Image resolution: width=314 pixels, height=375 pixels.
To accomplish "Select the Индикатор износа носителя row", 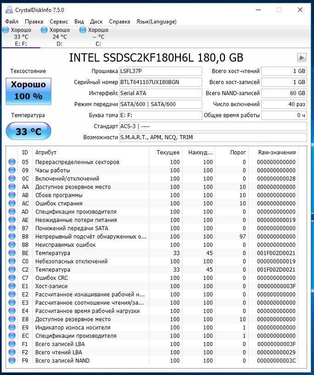I will tap(153, 327).
